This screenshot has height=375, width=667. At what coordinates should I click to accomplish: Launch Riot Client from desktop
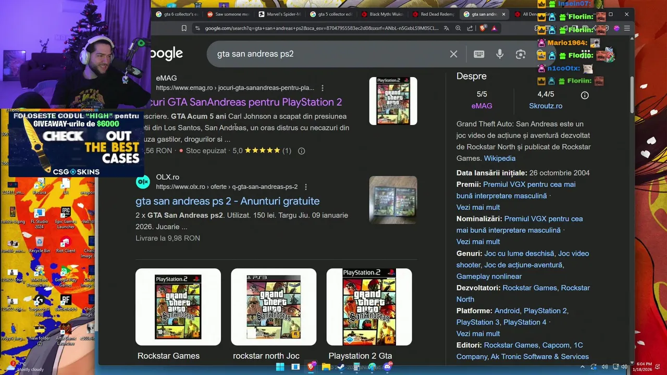[x=66, y=245]
